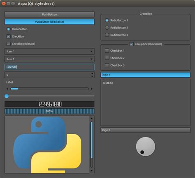195x178 pixels.
Task: Select the Page 1 toolbox tab
Action: click(145, 75)
